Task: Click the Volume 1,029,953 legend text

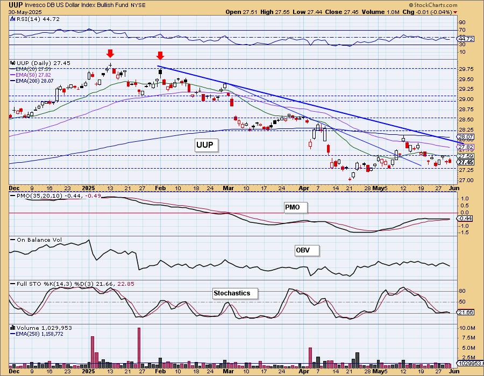Action: [44, 328]
